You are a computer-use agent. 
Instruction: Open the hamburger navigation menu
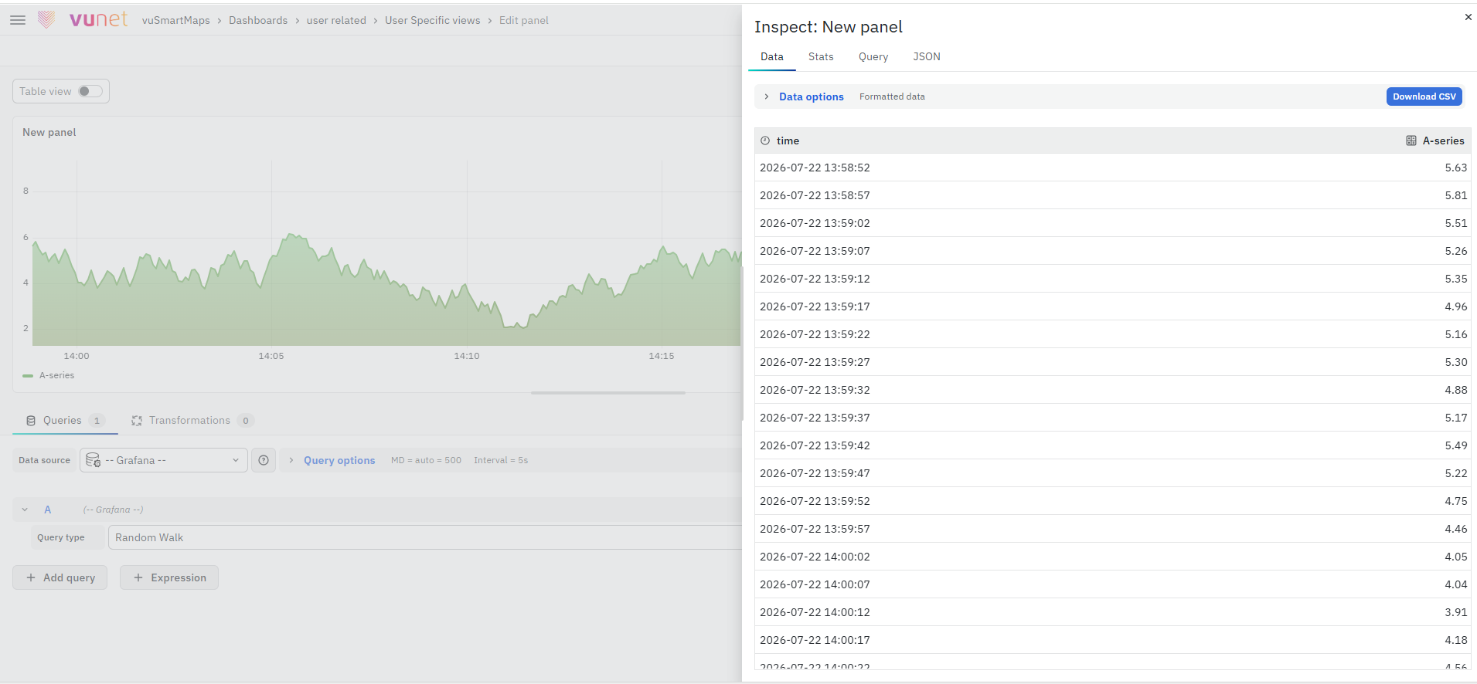[x=18, y=20]
